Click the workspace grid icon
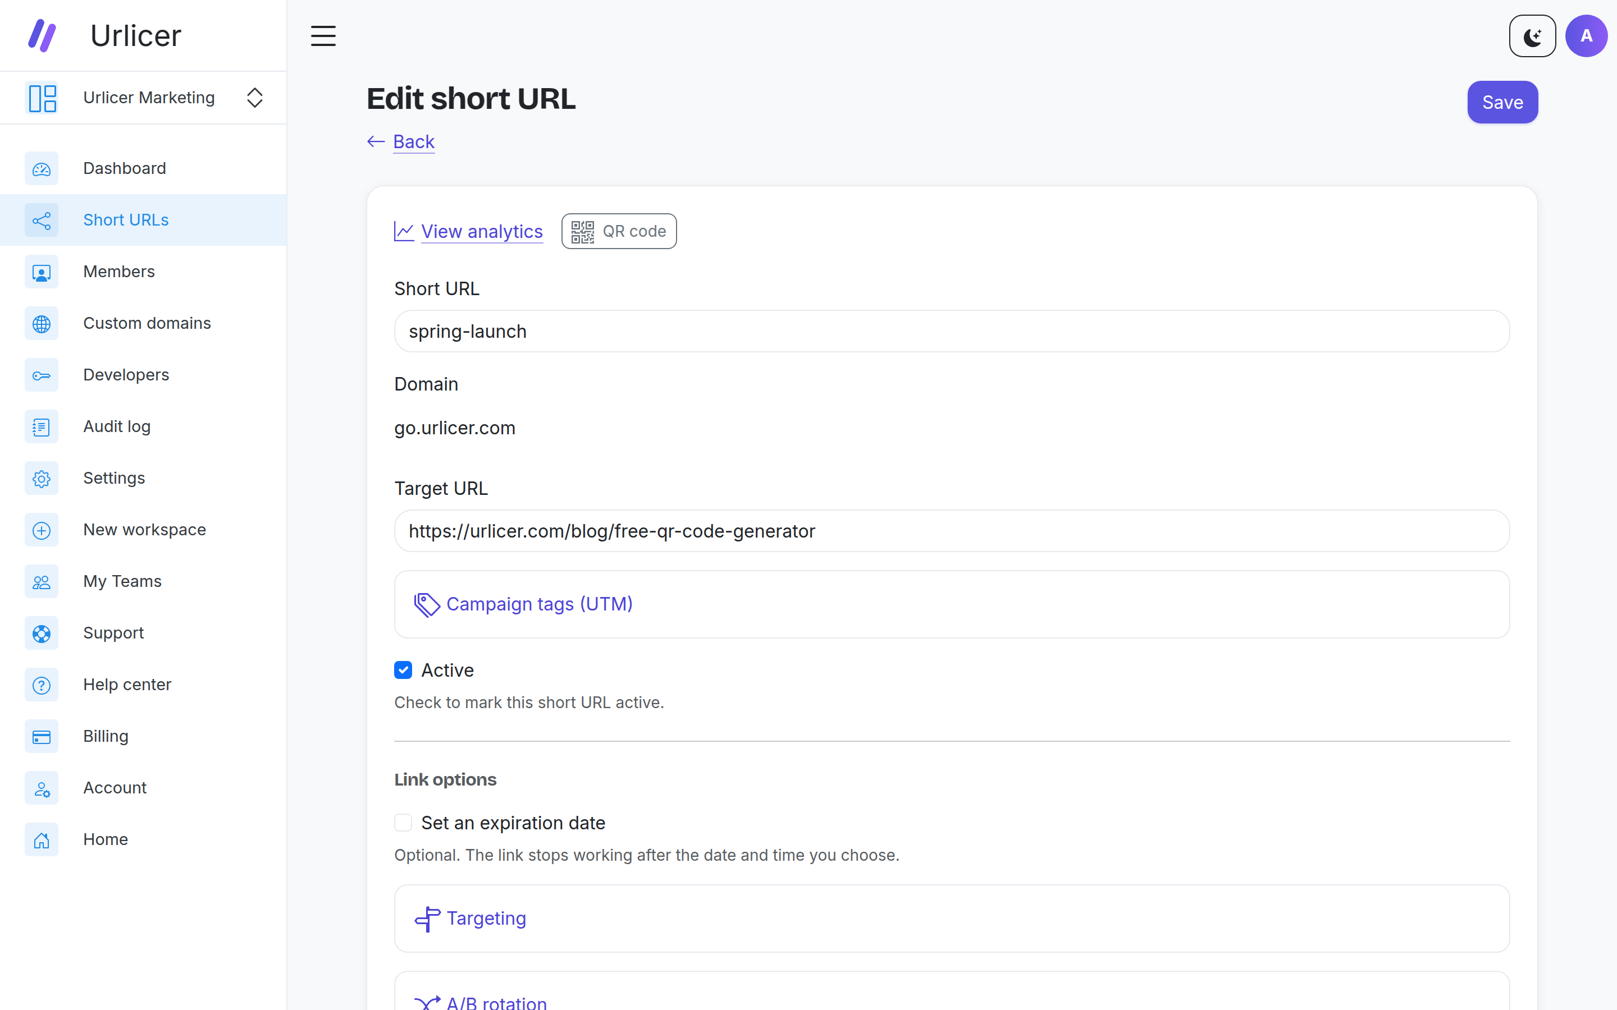Screen dimensions: 1617x1010 pyautogui.click(x=42, y=98)
